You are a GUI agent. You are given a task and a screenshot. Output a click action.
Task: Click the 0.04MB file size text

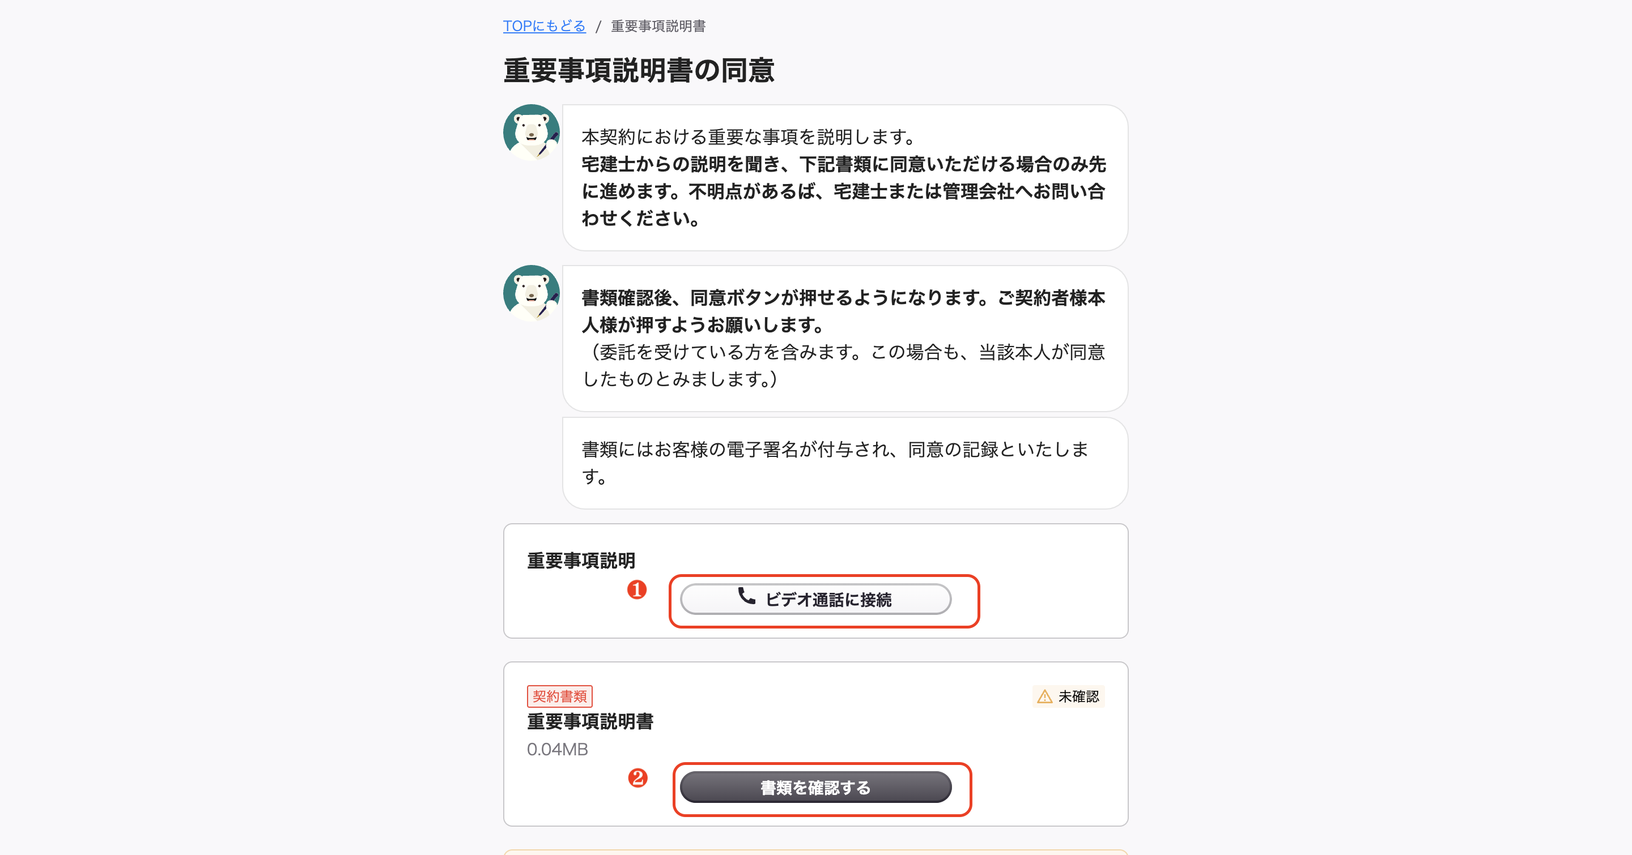(558, 749)
